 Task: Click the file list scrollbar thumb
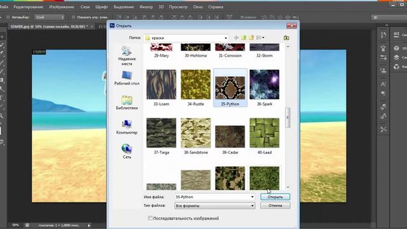pos(287,118)
